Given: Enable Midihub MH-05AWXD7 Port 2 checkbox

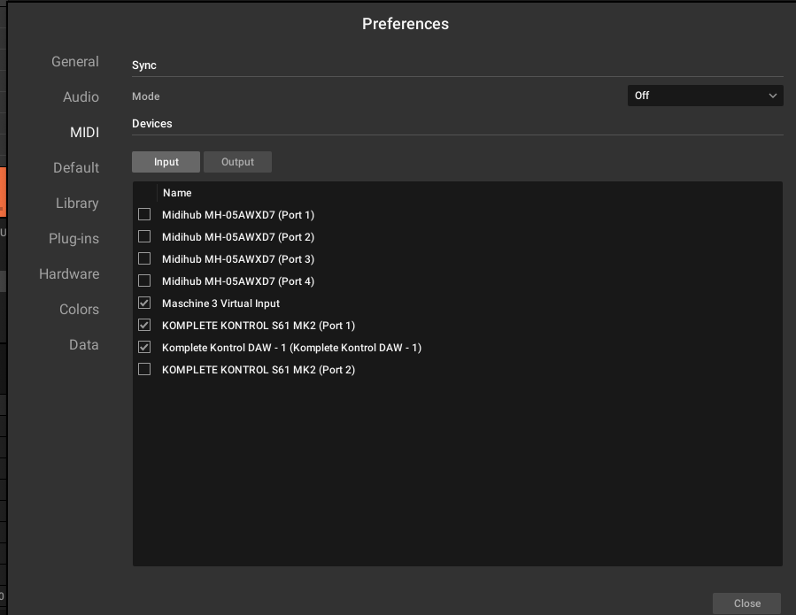Looking at the screenshot, I should [144, 236].
